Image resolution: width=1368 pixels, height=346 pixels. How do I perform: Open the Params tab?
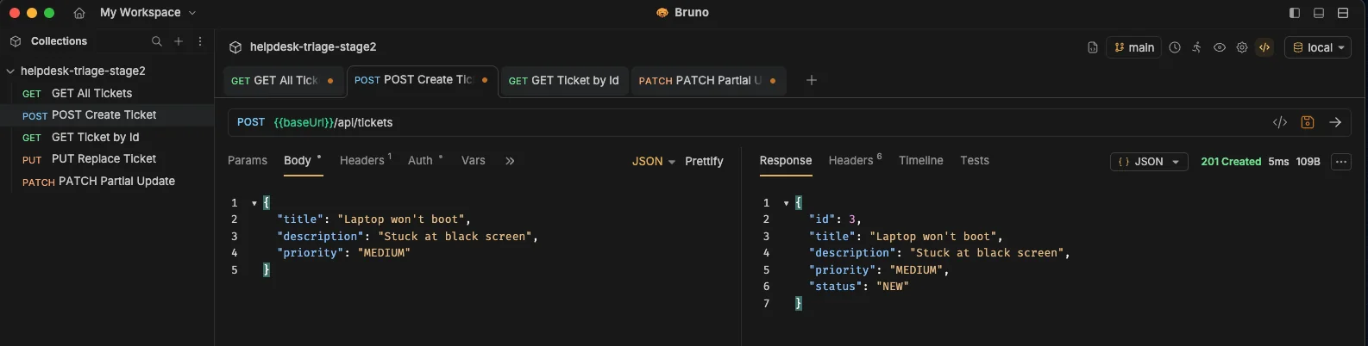click(x=248, y=161)
